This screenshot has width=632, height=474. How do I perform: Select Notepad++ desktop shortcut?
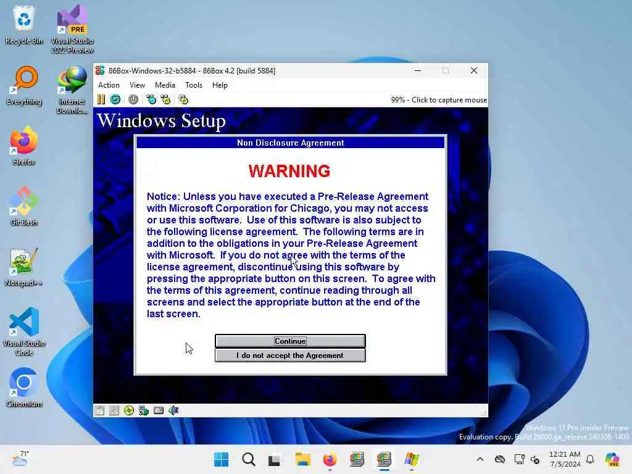(x=24, y=267)
